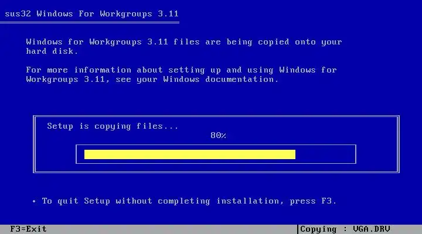
Task: Click the word 'Copying' in status bar
Action: tap(318, 229)
